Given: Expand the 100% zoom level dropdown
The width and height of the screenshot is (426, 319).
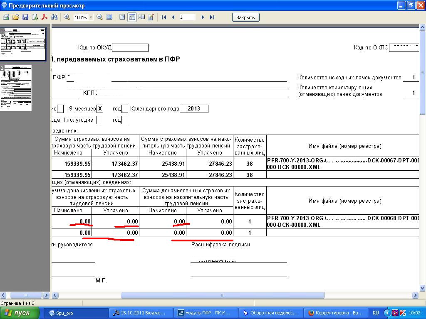Looking at the screenshot, I should tap(91, 17).
